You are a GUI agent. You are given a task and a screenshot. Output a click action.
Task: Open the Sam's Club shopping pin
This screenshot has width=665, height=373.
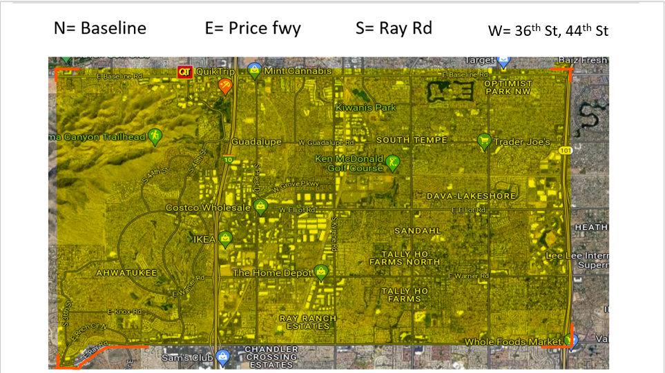point(222,357)
